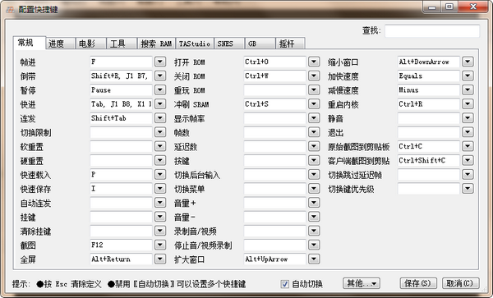Click the empty 切换键优先级 hotkey field

coord(429,189)
